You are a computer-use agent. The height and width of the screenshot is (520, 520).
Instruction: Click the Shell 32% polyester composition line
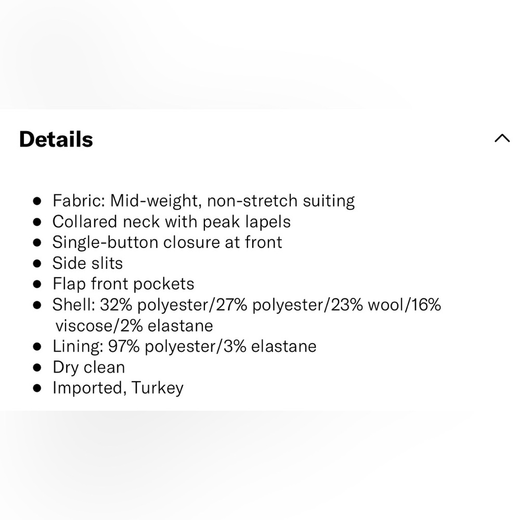[x=246, y=305]
